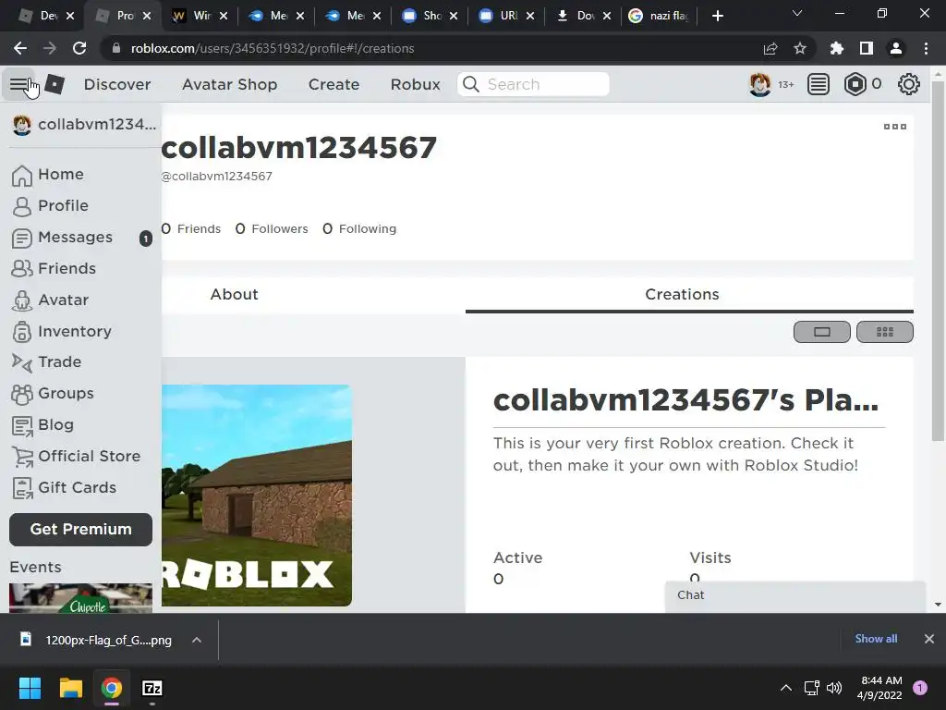Open the tab search chevron
Viewport: 946px width, 710px height.
797,13
